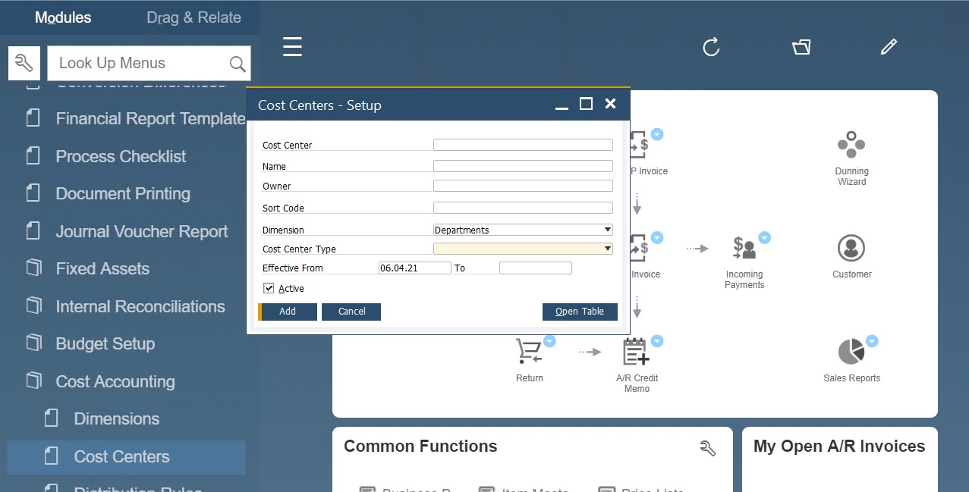Viewport: 969px width, 492px height.
Task: Click the Return cart icon
Action: [x=528, y=352]
